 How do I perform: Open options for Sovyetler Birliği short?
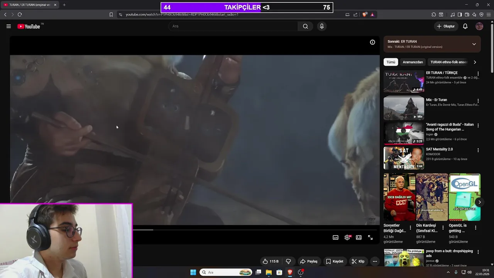point(410,228)
